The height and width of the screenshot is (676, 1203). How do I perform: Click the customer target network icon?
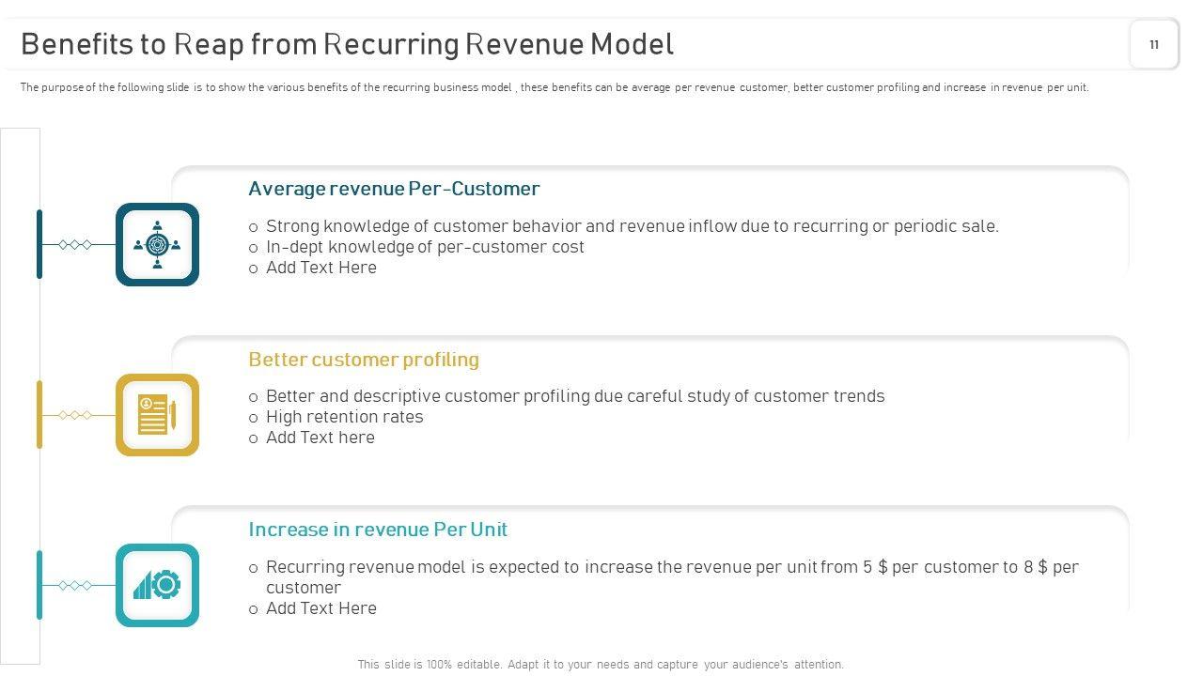(x=157, y=244)
